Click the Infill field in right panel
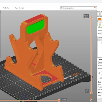This screenshot has height=102, width=102. point(101,34)
